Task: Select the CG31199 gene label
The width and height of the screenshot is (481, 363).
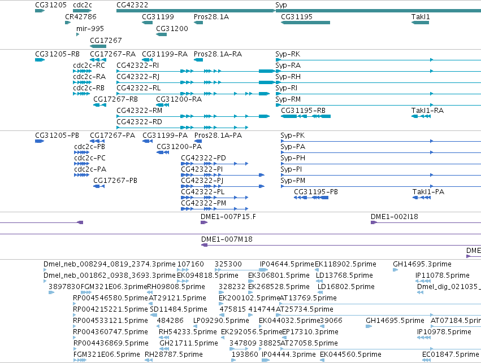Action: point(158,17)
